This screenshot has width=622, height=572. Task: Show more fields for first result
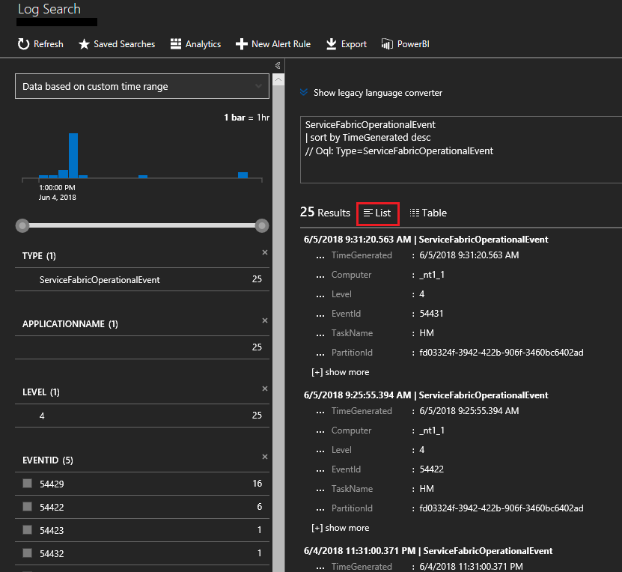click(x=341, y=372)
